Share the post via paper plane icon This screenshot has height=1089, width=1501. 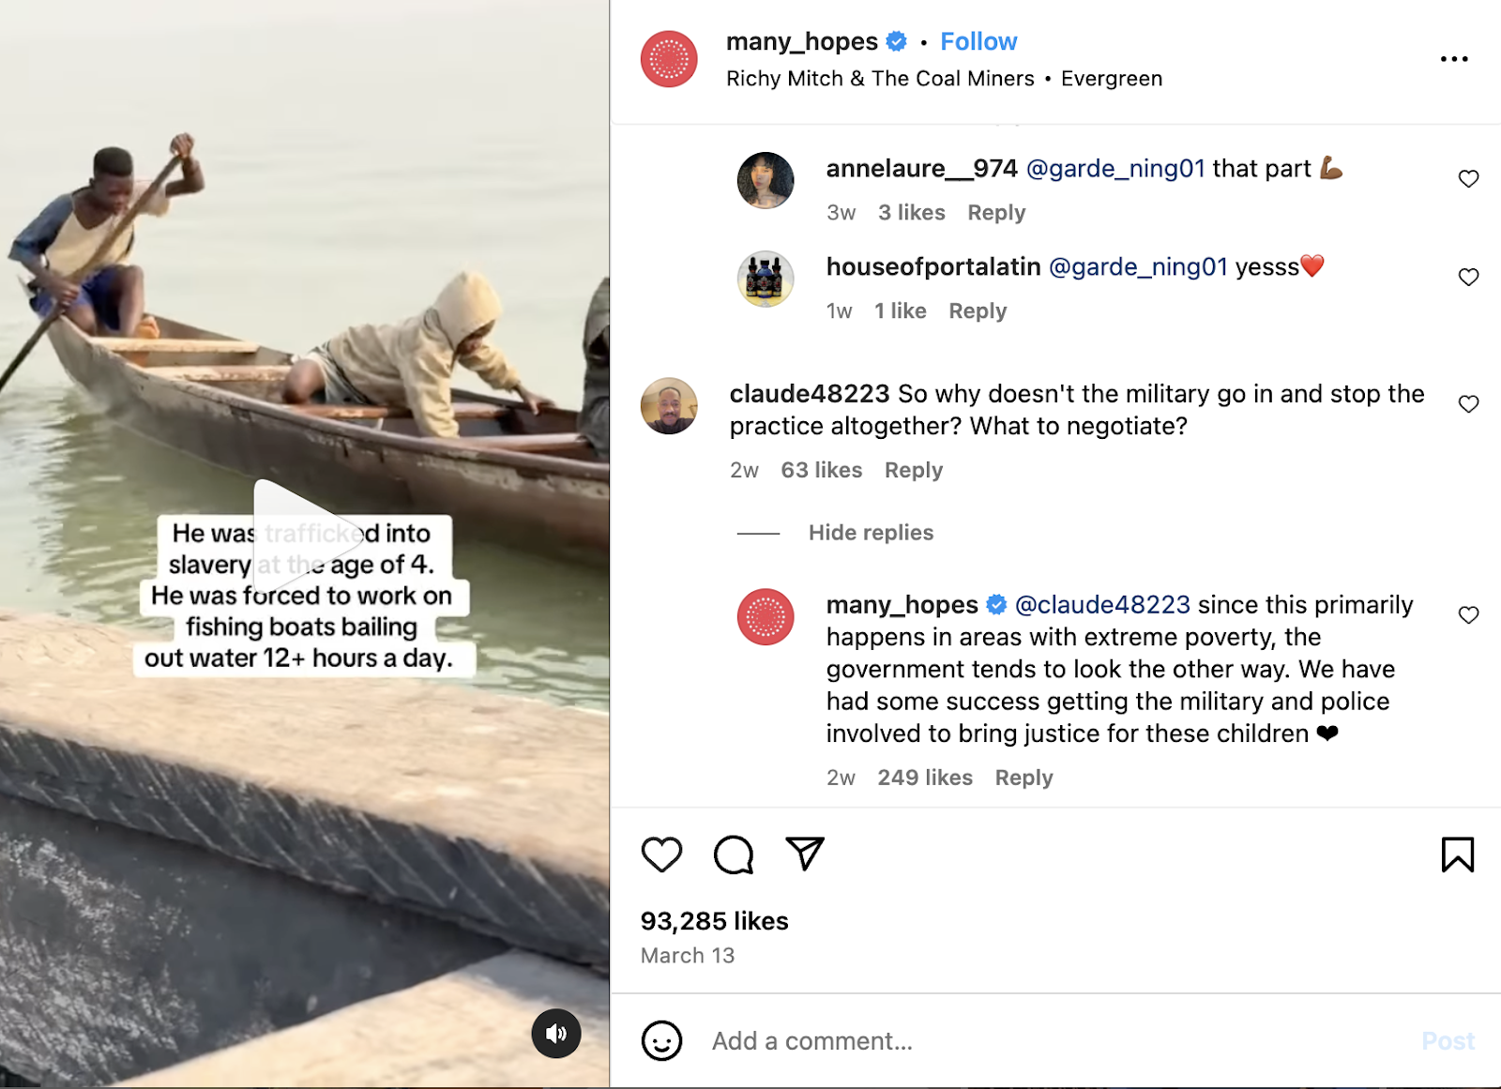click(x=805, y=854)
